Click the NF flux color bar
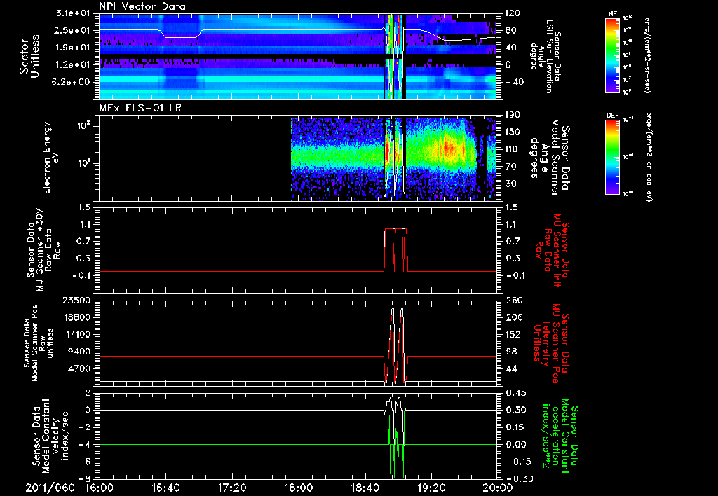The width and height of the screenshot is (718, 496). click(613, 55)
